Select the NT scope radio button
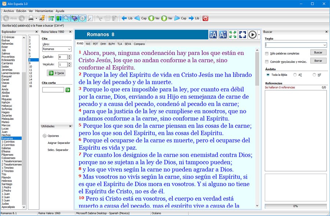Viewport: 330px width, 216px height. [x=314, y=75]
